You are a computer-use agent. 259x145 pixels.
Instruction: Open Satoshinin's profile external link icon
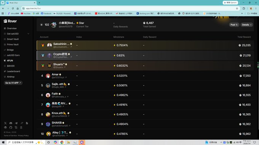point(71,47)
